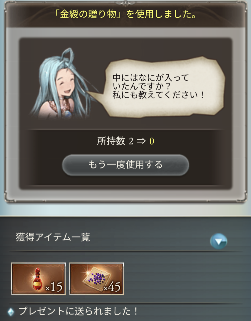Tap the 「金綬の贈り物」を使用しました title text
Screen dimensions: 251x321
click(125, 14)
